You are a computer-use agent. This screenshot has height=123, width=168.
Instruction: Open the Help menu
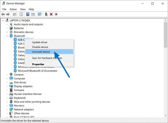[x=31, y=9]
